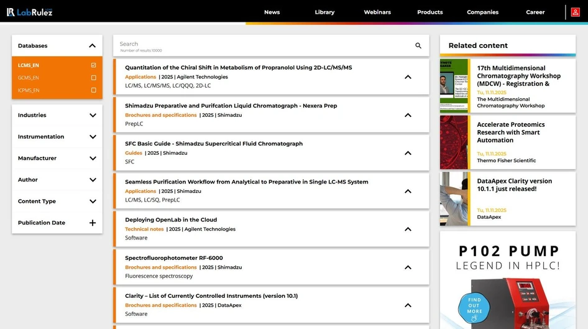The image size is (588, 329).
Task: Enable the ICPMS_EN database checkbox
Action: pos(93,90)
